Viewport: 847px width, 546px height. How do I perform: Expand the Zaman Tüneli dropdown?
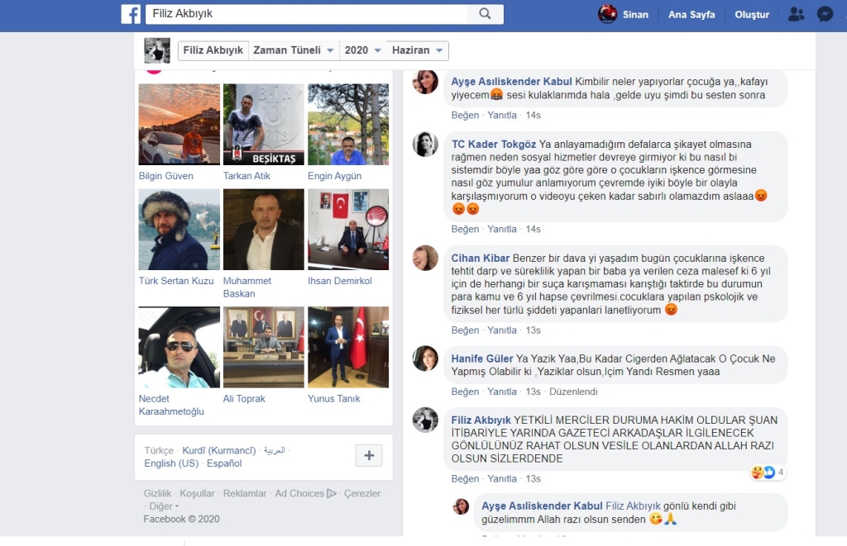point(294,50)
